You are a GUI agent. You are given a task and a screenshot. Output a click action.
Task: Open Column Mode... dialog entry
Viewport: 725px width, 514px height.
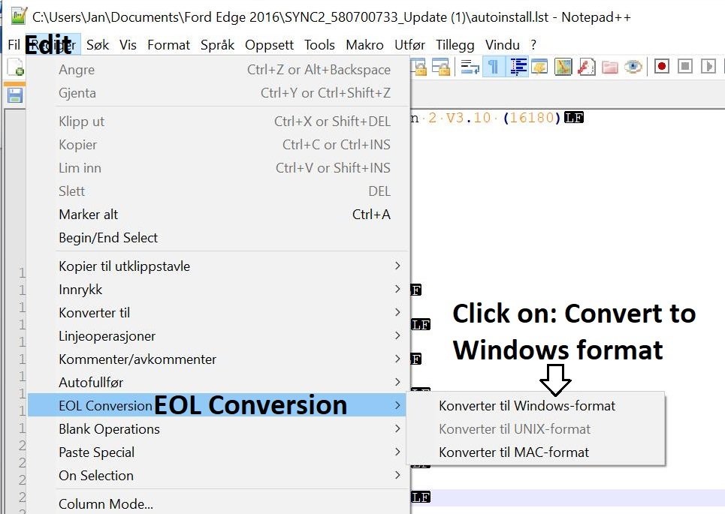coord(218,503)
